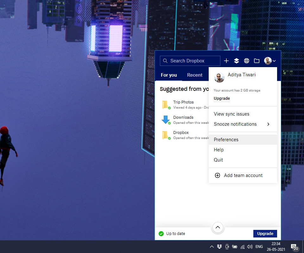
Task: Click Aditya Tiwari profile picture in menu
Action: coord(219,78)
